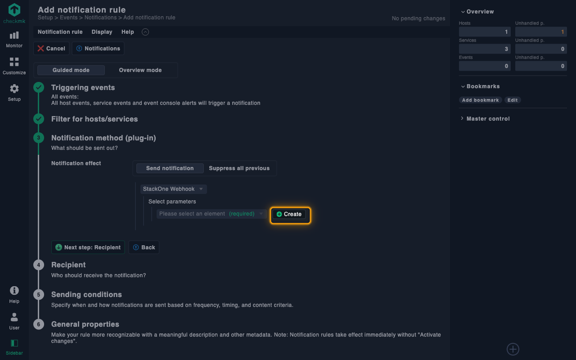Open the Please select an element dropdown
Image resolution: width=576 pixels, height=360 pixels.
click(x=211, y=214)
